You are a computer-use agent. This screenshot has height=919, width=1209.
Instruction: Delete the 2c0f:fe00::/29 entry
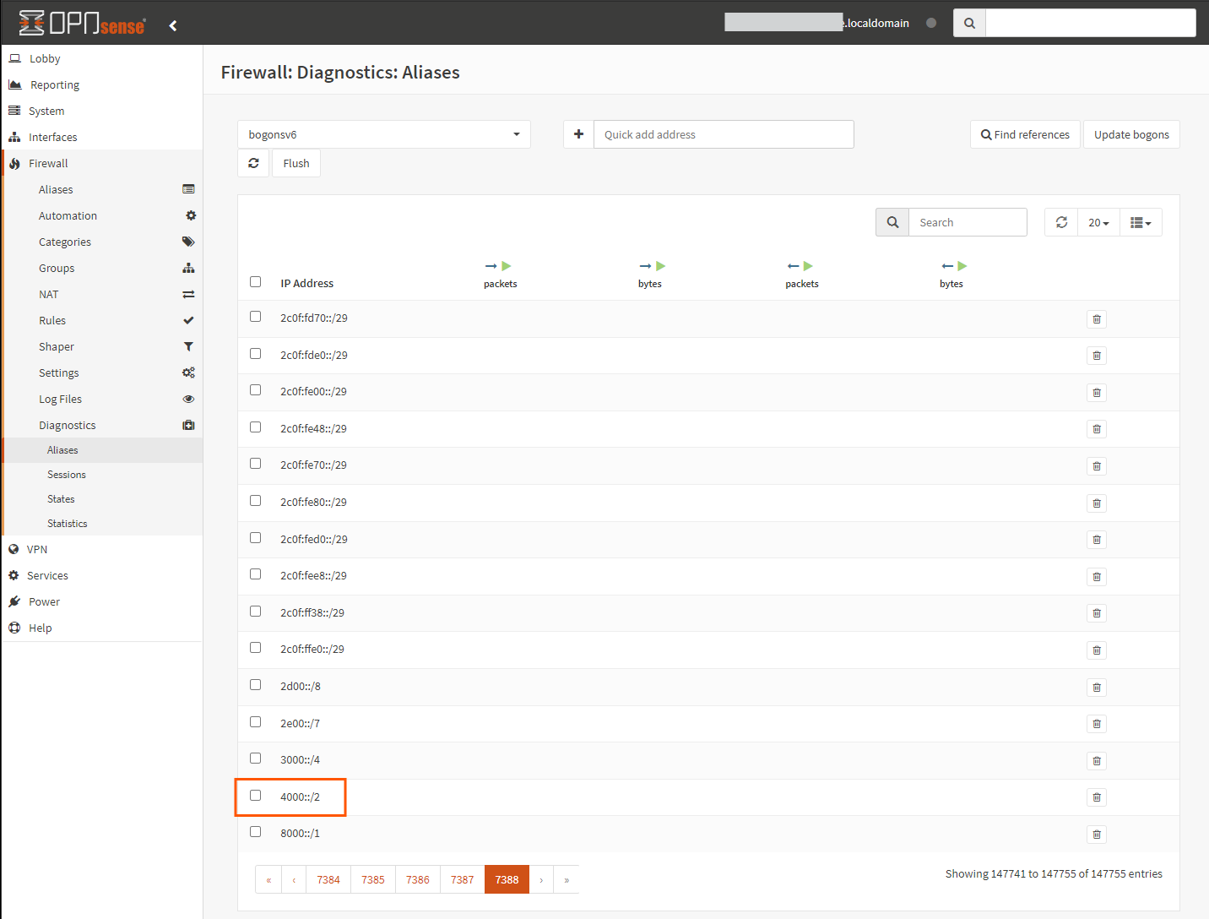coord(1097,393)
